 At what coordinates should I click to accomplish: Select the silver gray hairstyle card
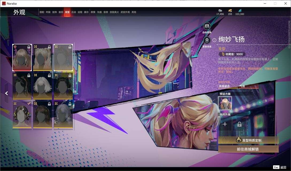[63, 115]
